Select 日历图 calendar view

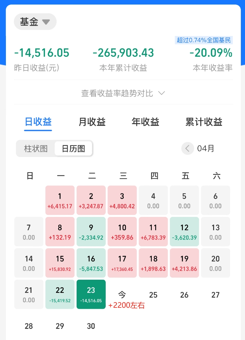pyautogui.click(x=73, y=149)
